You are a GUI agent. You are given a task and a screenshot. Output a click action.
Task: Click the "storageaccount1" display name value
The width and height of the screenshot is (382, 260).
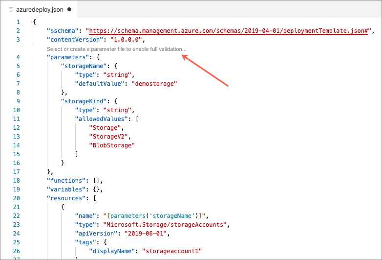coord(172,251)
